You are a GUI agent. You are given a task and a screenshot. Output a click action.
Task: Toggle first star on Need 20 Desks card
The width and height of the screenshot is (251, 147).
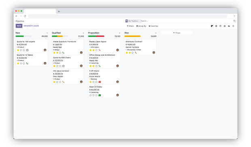coord(90,95)
